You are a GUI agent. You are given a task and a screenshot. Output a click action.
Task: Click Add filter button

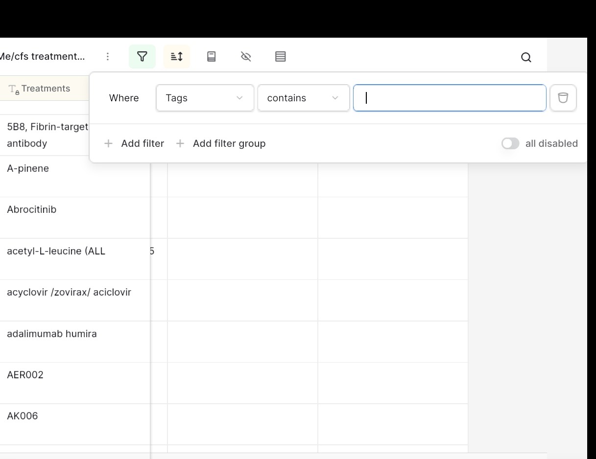pyautogui.click(x=134, y=143)
